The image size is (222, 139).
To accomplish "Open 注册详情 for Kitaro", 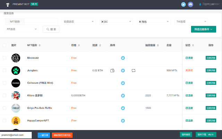I will point(211,96).
